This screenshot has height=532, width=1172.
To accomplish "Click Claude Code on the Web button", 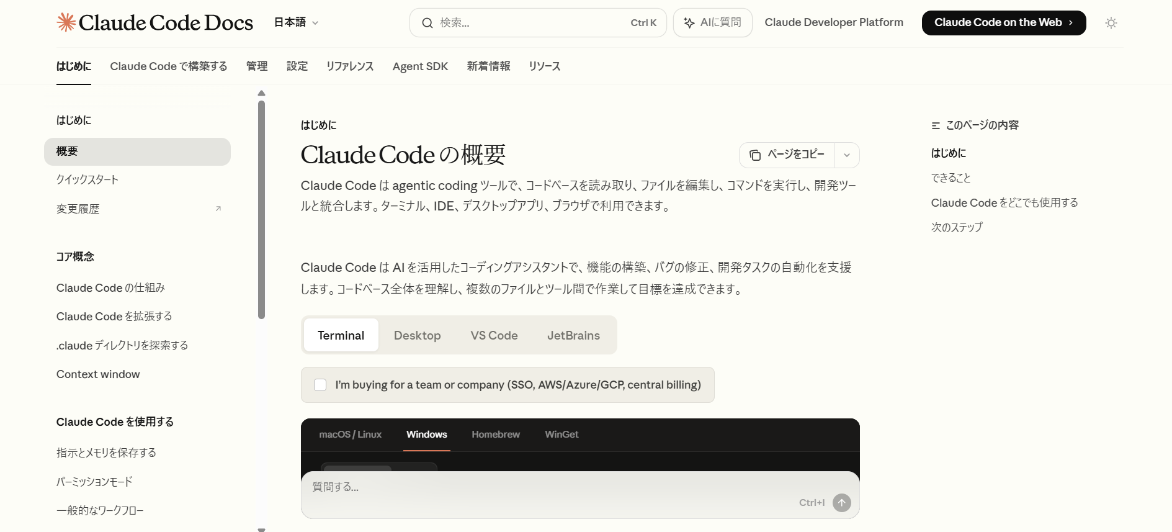I will point(1003,23).
